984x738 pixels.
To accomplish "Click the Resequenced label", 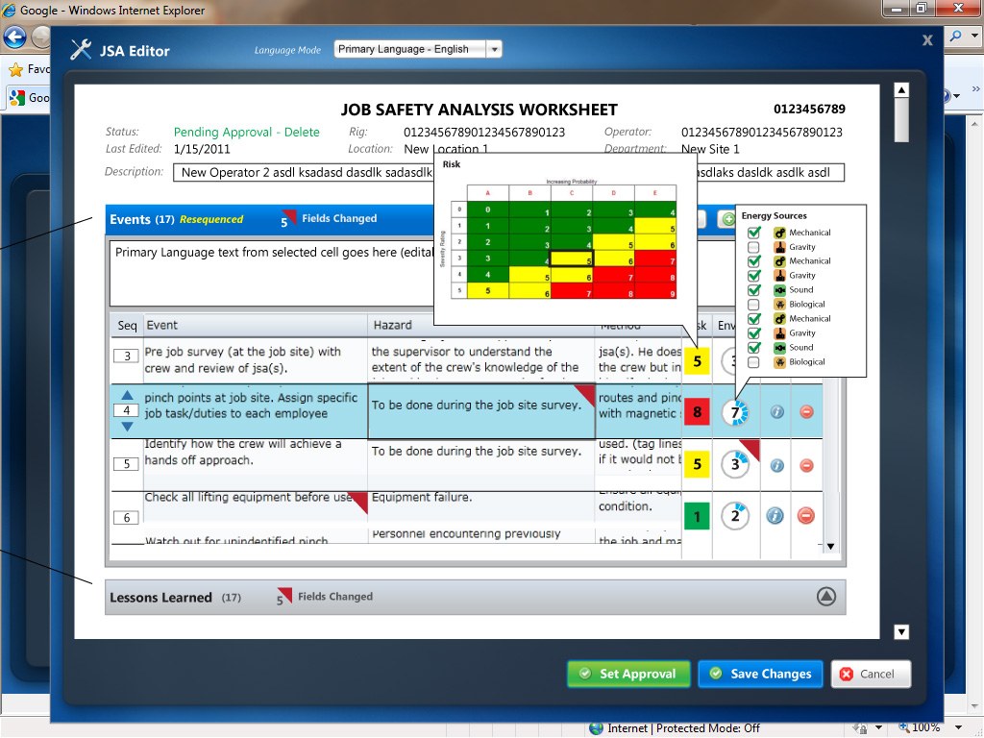I will tap(210, 219).
